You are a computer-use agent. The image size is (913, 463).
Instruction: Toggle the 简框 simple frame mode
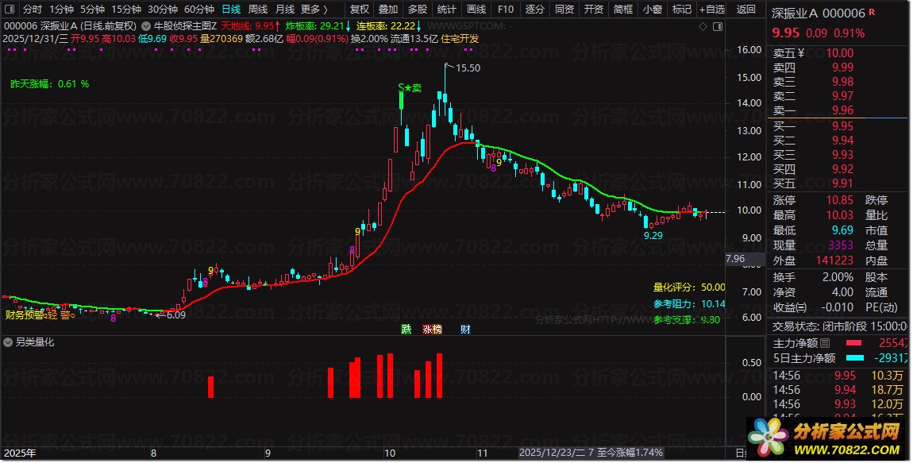623,10
